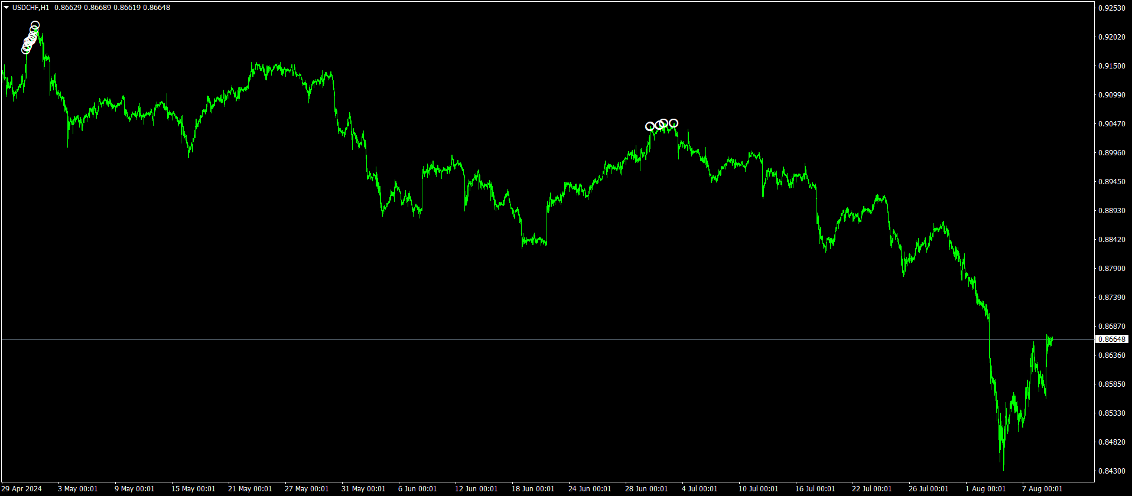
Task: Click the 0.85850 price axis label
Action: point(1111,384)
